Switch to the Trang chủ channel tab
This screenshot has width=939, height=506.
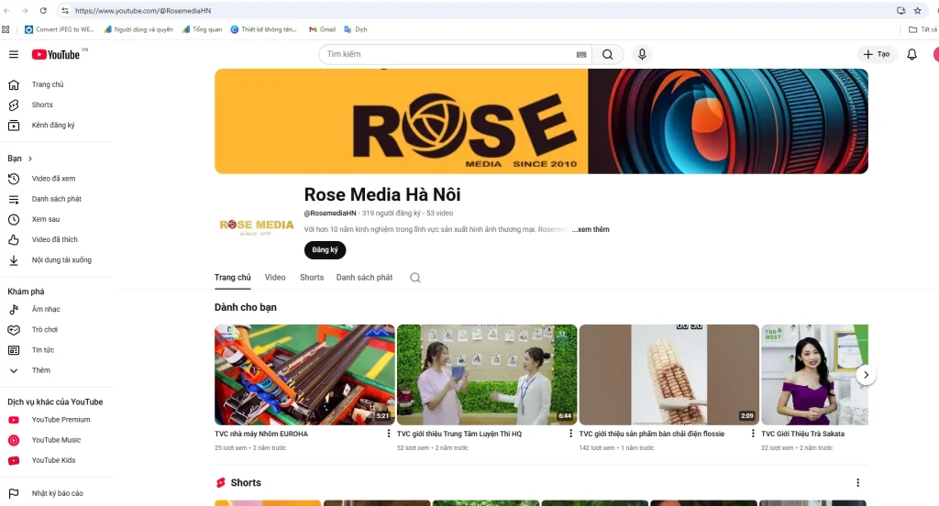[232, 278]
